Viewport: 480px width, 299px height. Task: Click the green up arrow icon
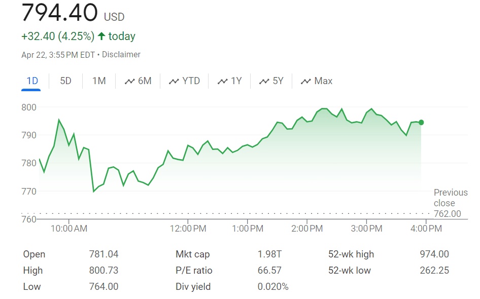(x=101, y=36)
